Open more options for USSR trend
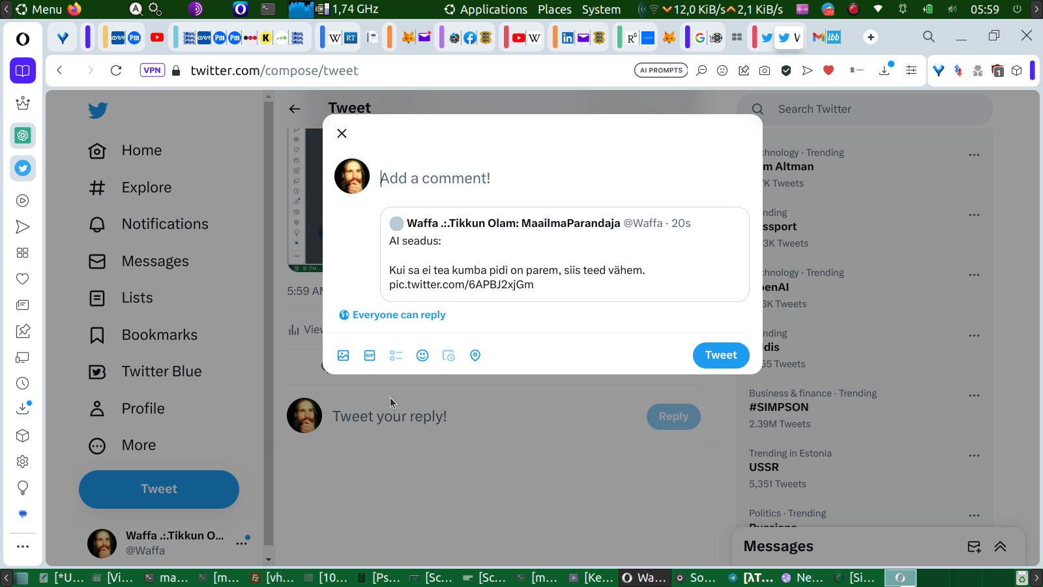 974,456
